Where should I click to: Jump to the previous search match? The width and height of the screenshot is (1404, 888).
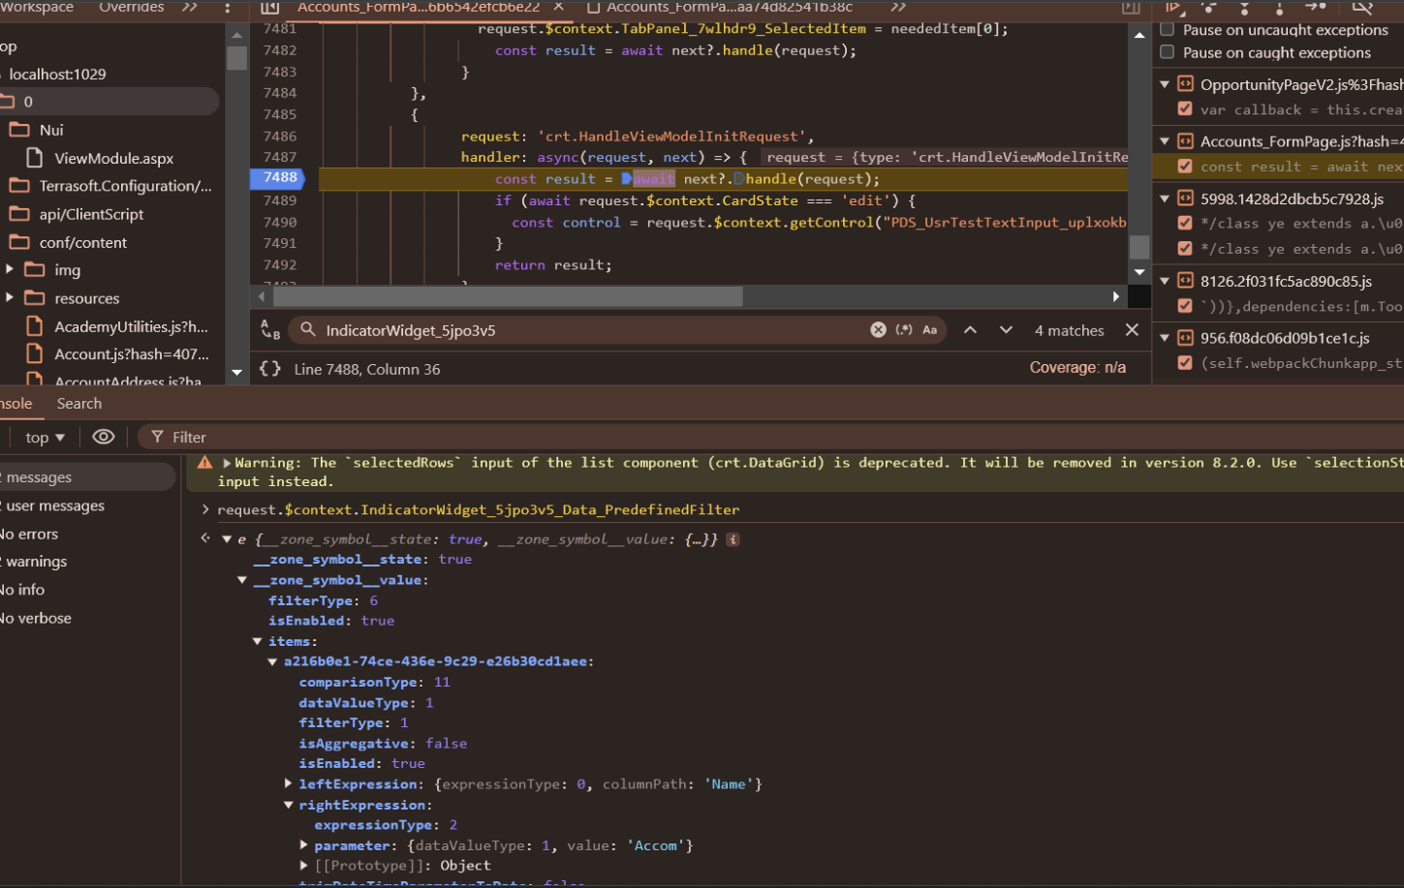970,330
